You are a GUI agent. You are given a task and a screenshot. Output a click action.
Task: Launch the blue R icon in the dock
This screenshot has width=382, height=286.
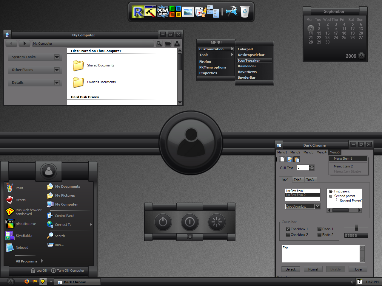pyautogui.click(x=138, y=12)
